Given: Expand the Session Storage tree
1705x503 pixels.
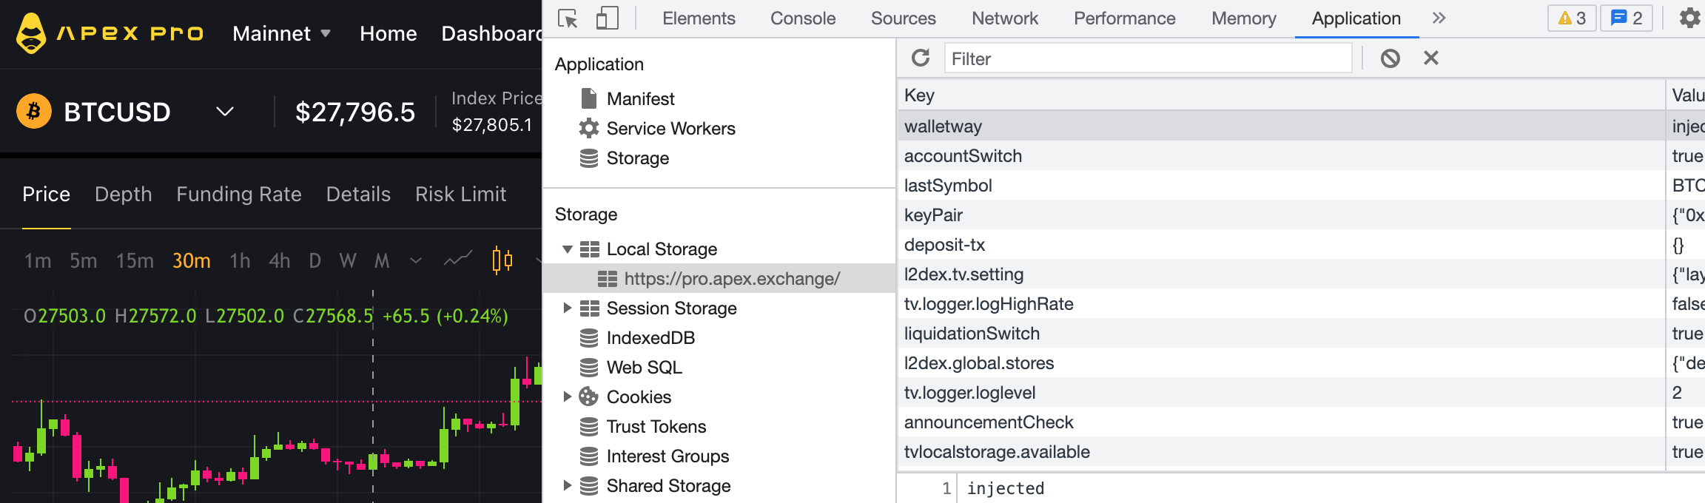Looking at the screenshot, I should [568, 308].
